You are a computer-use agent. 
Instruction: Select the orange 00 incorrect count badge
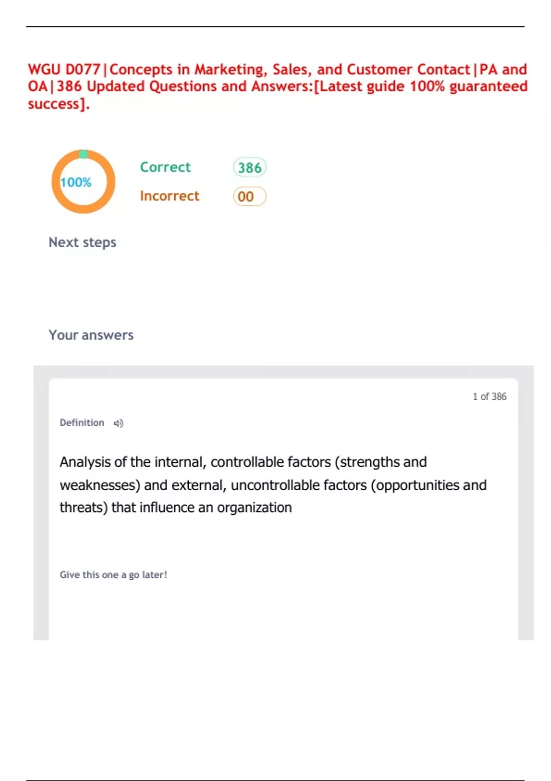point(249,197)
